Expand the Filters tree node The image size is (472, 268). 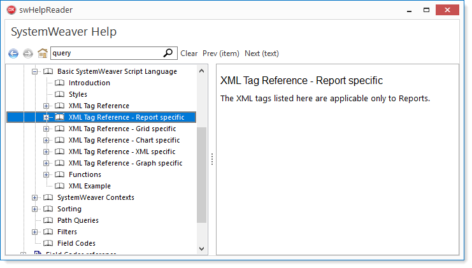[x=35, y=232]
